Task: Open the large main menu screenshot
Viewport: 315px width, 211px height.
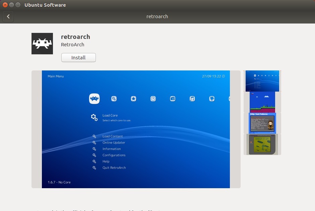Action: click(x=136, y=129)
